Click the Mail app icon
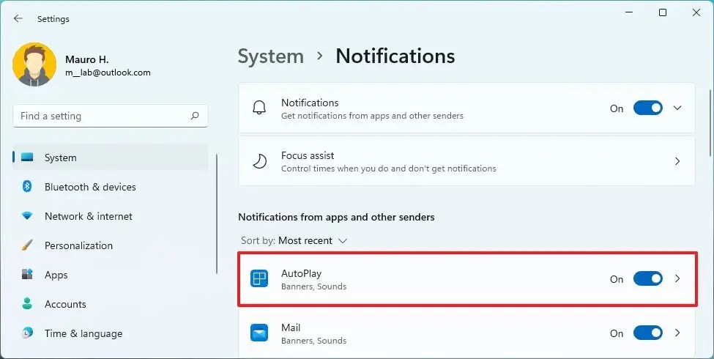The height and width of the screenshot is (359, 714). click(x=259, y=333)
